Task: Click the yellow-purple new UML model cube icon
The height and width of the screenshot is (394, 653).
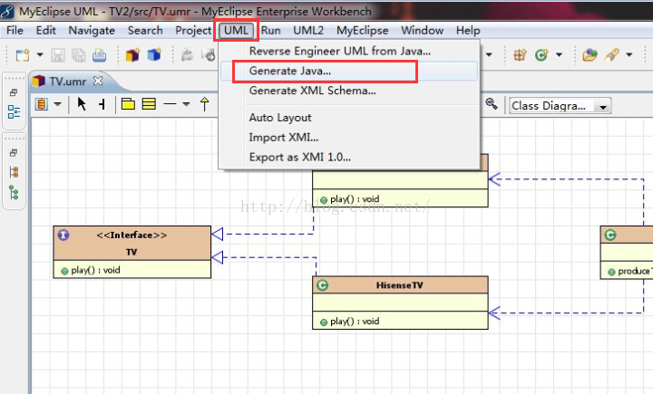Action: coord(132,55)
